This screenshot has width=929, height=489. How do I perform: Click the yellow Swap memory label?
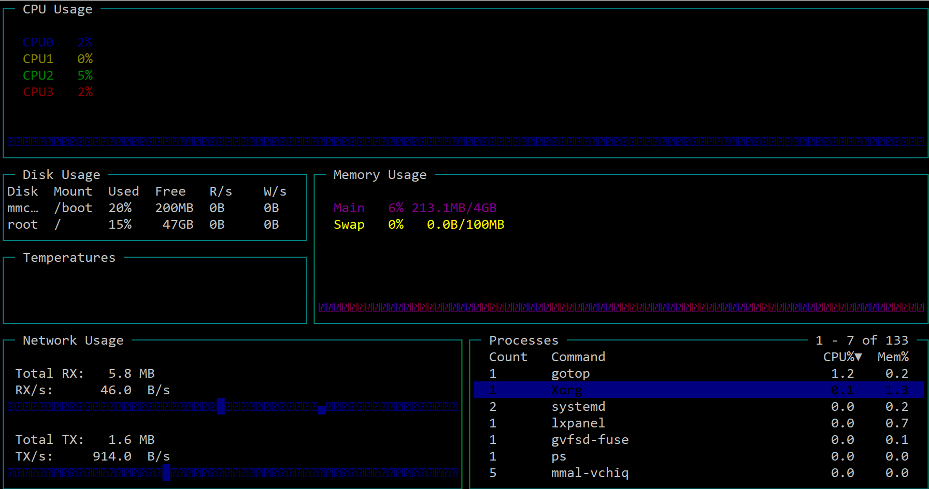pyautogui.click(x=349, y=225)
